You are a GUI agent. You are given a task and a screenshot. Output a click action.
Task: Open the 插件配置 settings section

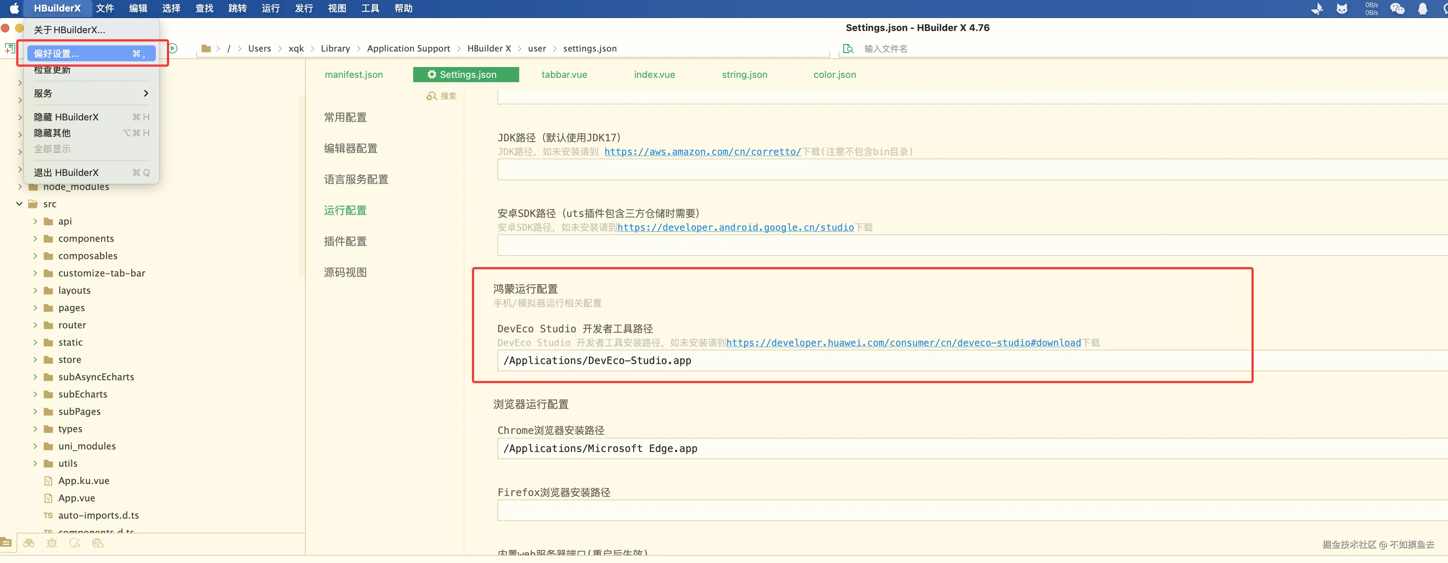point(345,241)
